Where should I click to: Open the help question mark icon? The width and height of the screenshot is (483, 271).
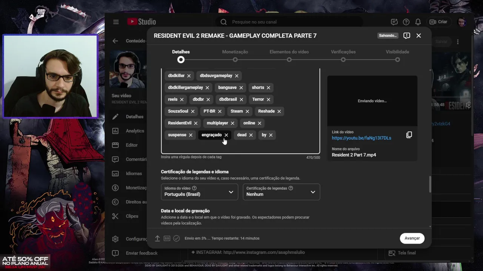click(x=406, y=22)
